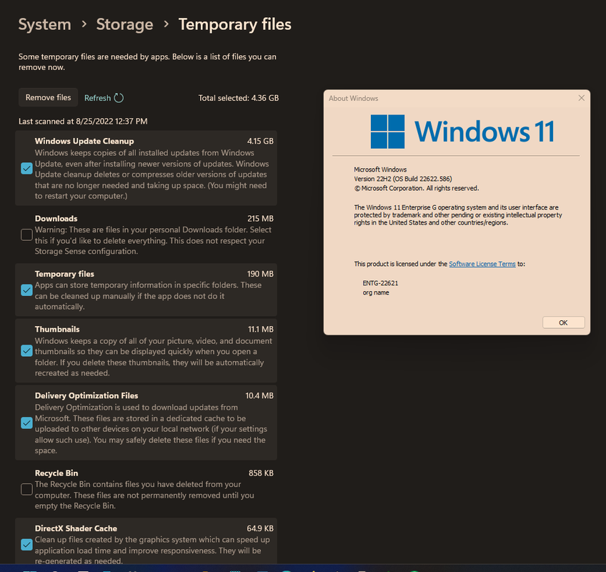This screenshot has height=572, width=606.
Task: Click the Version 22H2 OS Build line
Action: (403, 179)
